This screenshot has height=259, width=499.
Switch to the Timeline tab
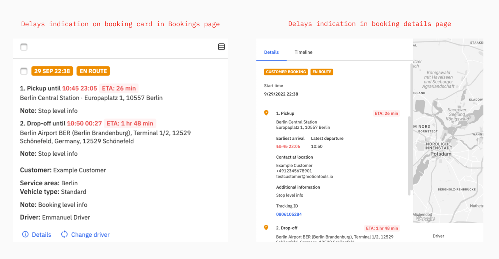click(x=304, y=52)
